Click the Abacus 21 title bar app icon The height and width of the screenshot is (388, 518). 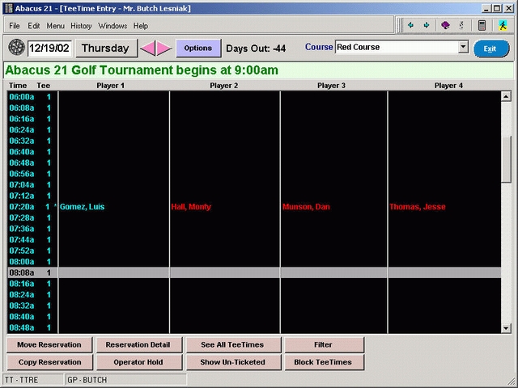coord(9,8)
